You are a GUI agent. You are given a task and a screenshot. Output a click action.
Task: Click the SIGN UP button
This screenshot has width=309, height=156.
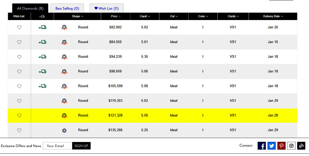pos(81,146)
